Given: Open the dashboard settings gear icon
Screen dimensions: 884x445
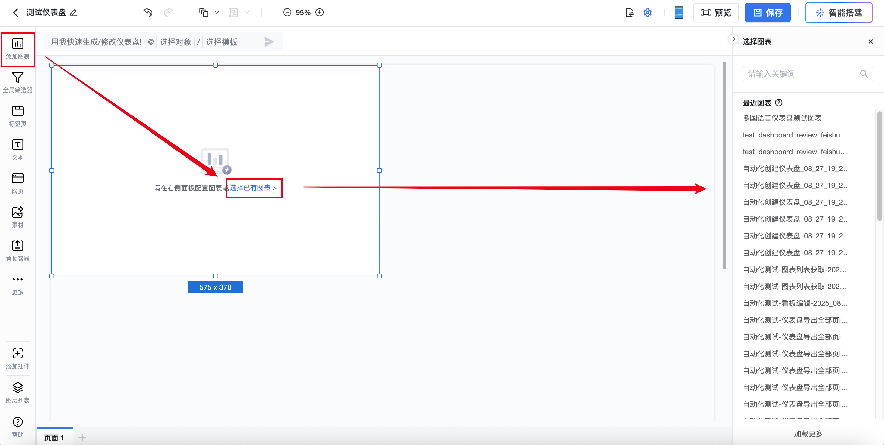Looking at the screenshot, I should [x=647, y=13].
